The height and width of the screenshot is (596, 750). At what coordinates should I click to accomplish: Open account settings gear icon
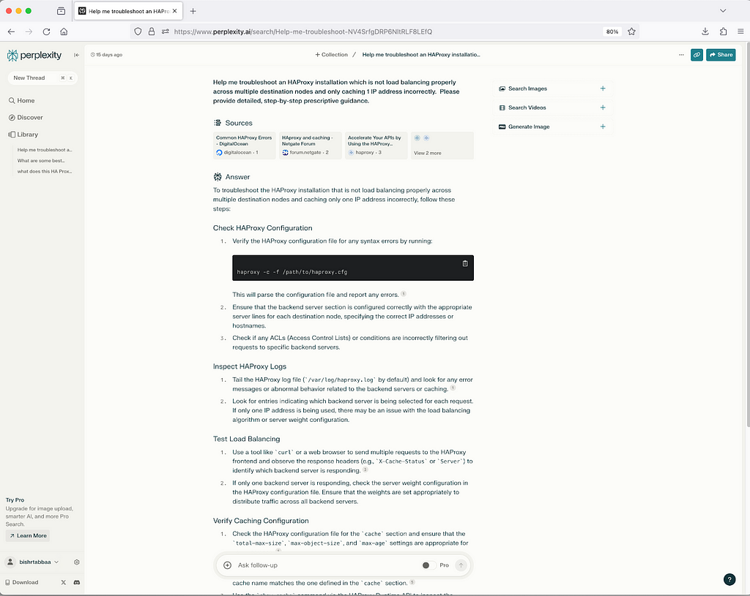76,562
